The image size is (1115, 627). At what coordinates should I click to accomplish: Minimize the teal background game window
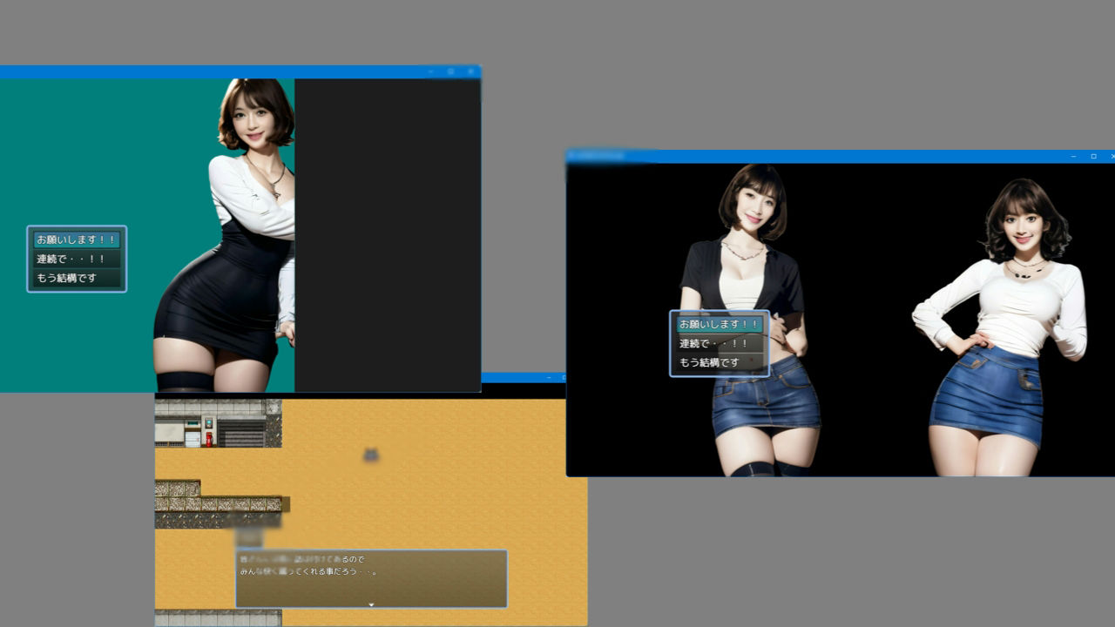click(x=430, y=71)
